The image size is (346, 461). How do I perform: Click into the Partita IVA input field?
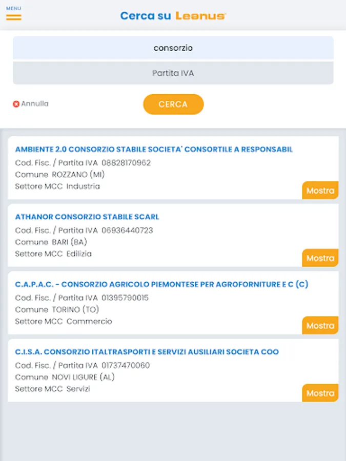pos(173,73)
